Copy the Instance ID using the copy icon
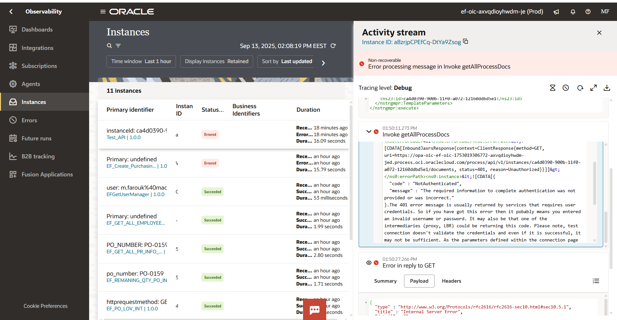The image size is (617, 320). [x=465, y=42]
